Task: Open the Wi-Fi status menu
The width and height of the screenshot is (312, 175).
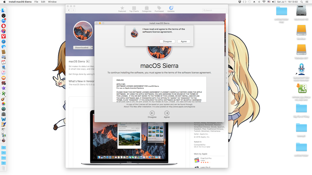Action: pos(264,2)
